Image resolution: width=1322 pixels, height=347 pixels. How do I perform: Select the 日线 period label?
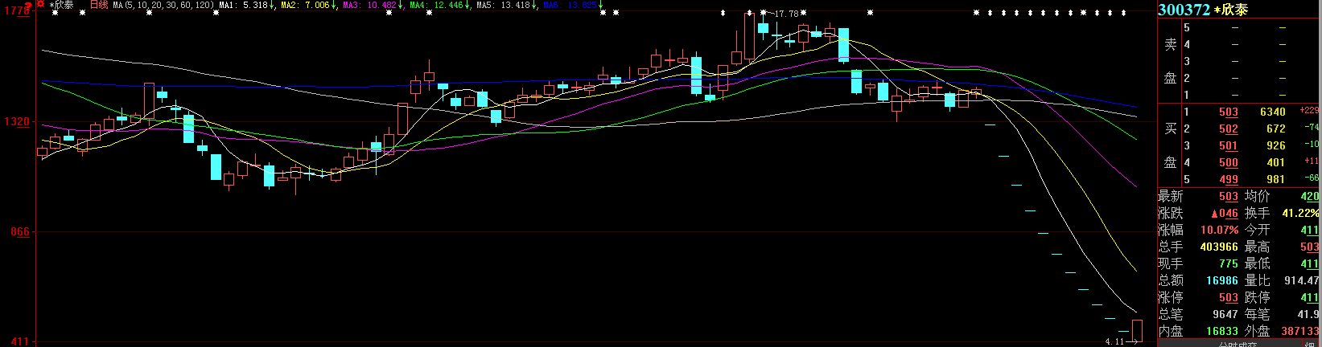98,5
